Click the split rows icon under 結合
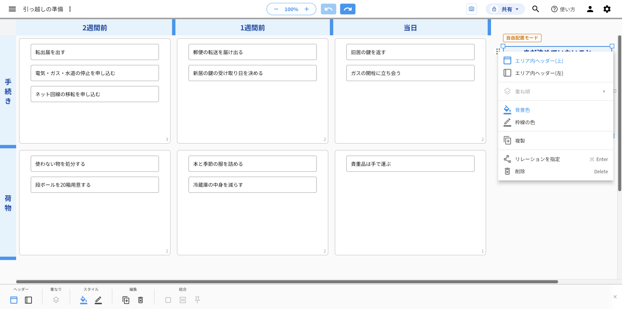 click(183, 300)
